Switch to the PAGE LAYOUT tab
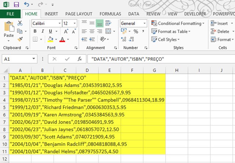This screenshot has height=163, width=235. 79,14
